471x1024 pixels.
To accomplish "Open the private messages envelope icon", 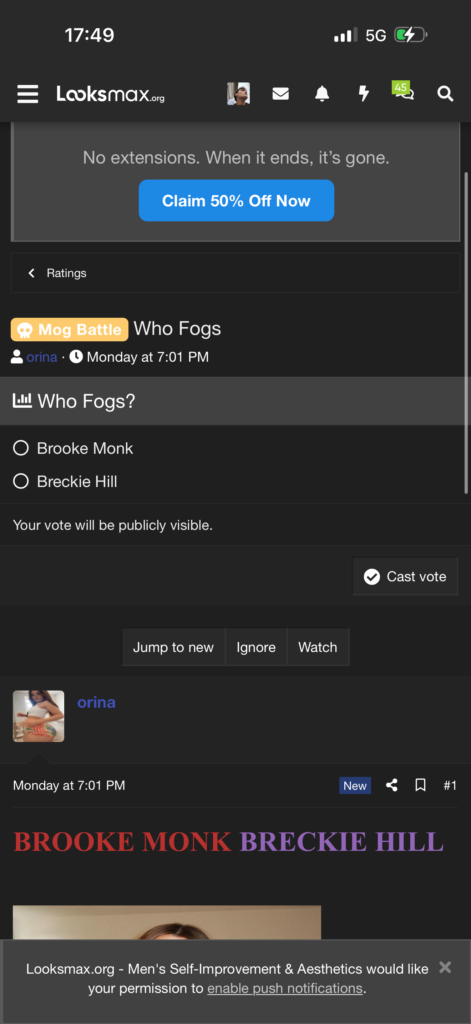I will point(280,94).
